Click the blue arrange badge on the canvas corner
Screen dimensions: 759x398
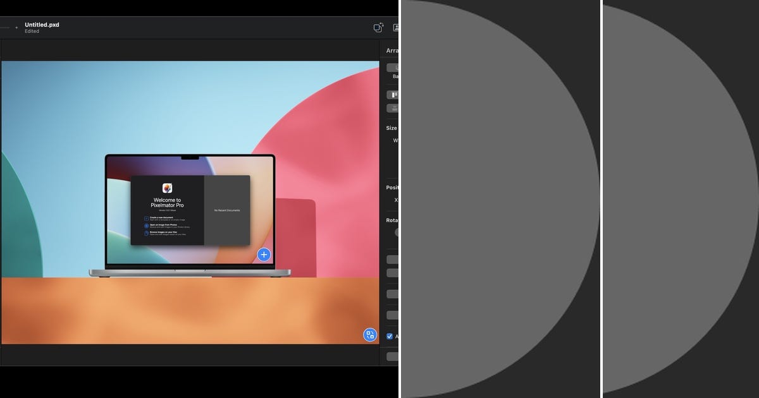pos(369,334)
